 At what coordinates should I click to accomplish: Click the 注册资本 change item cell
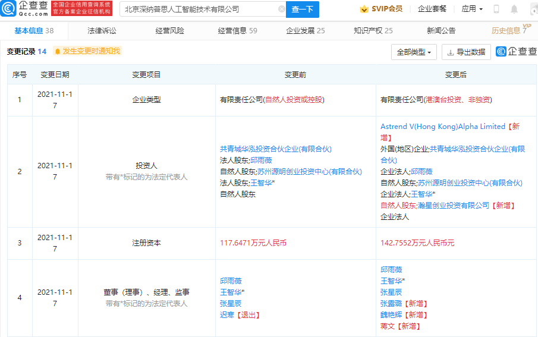(x=146, y=243)
